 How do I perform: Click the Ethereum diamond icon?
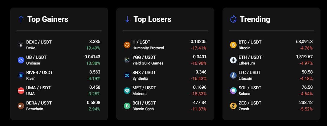pyautogui.click(x=233, y=60)
